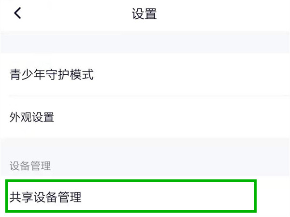Tap the back arrow icon
This screenshot has height=217, width=290.
17,14
